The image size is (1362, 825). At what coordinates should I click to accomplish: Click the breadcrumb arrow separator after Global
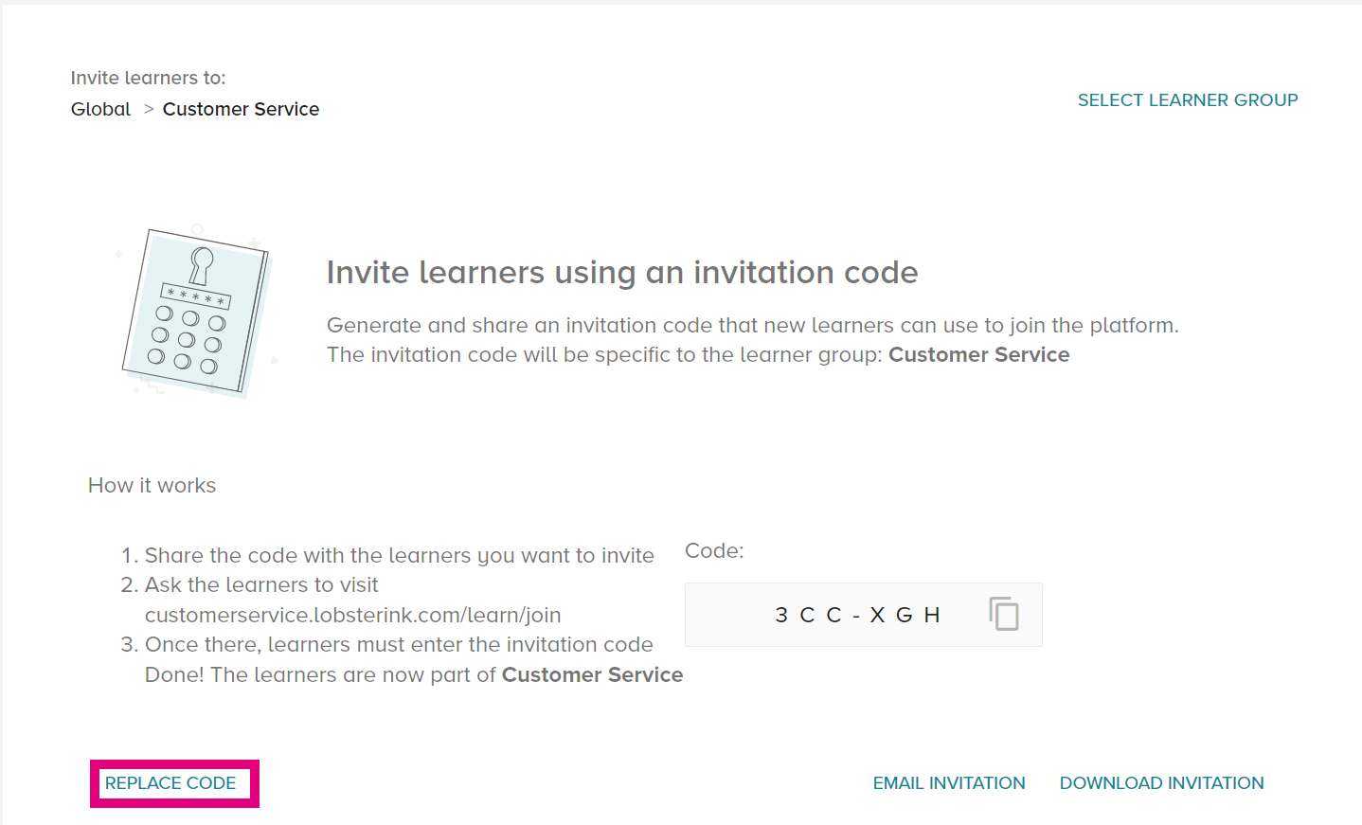coord(148,109)
